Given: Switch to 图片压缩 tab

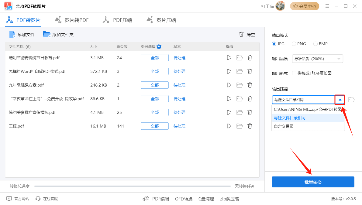Looking at the screenshot, I should click(161, 20).
